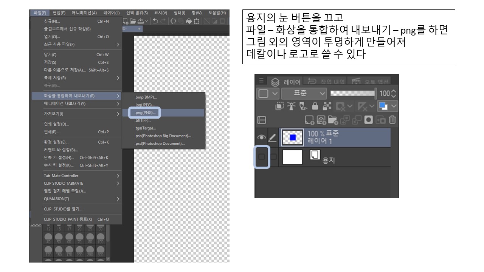
Task: Click the layer panel hamburger menu icon
Action: coord(261,80)
